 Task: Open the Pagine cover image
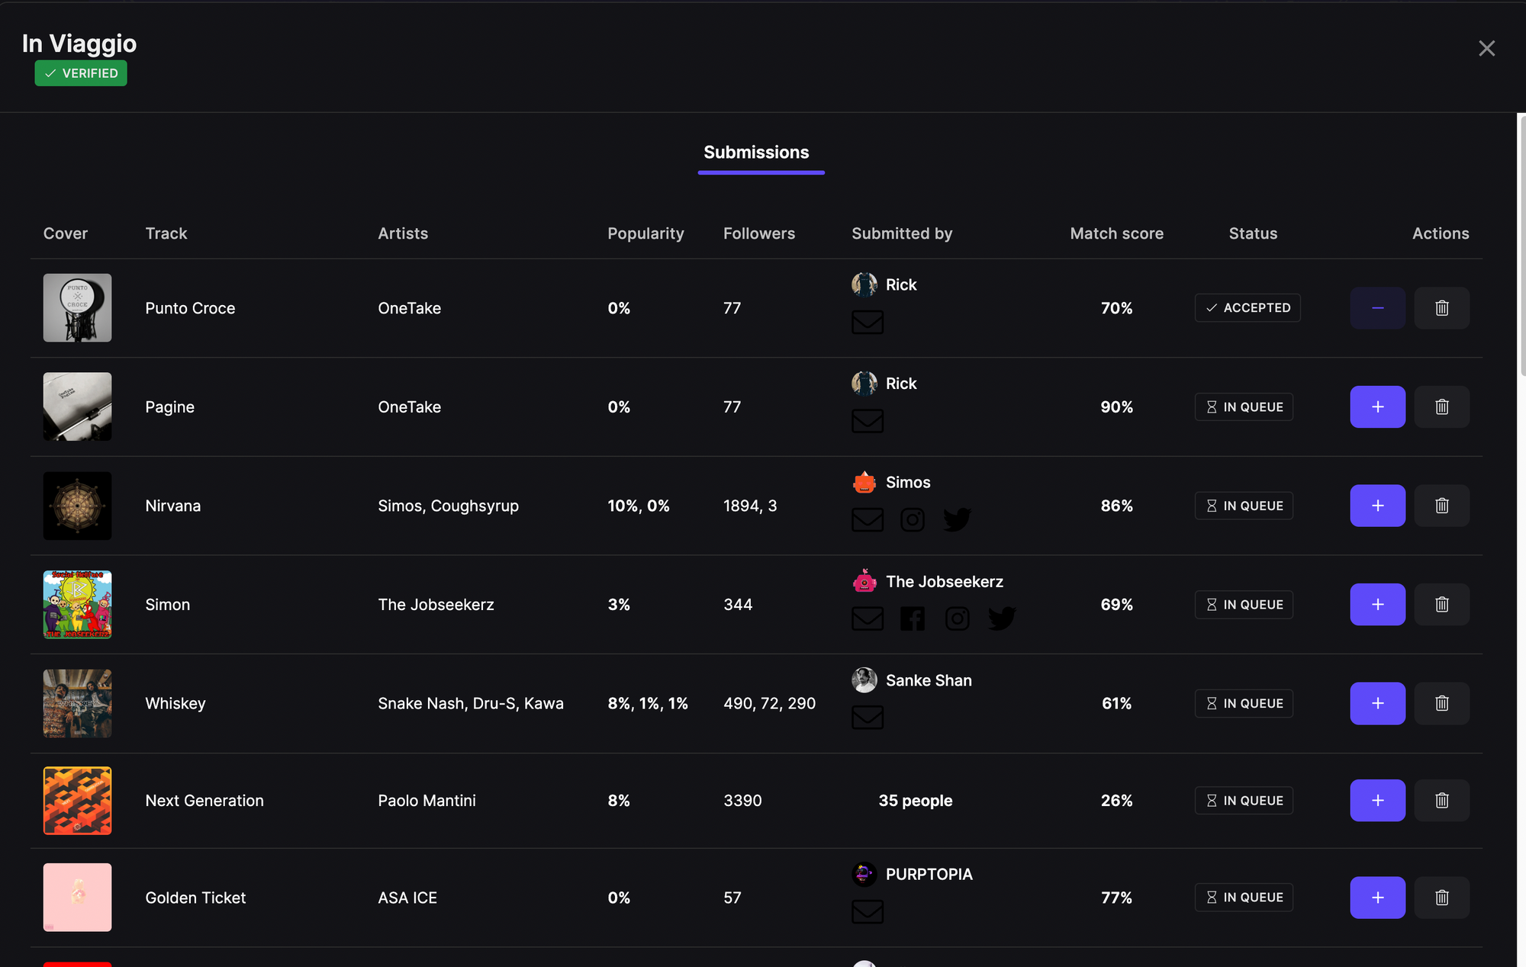(77, 406)
